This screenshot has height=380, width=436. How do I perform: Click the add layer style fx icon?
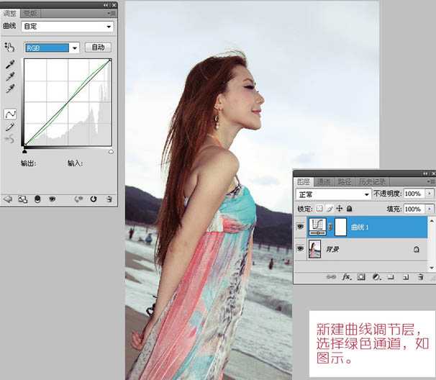click(x=346, y=276)
